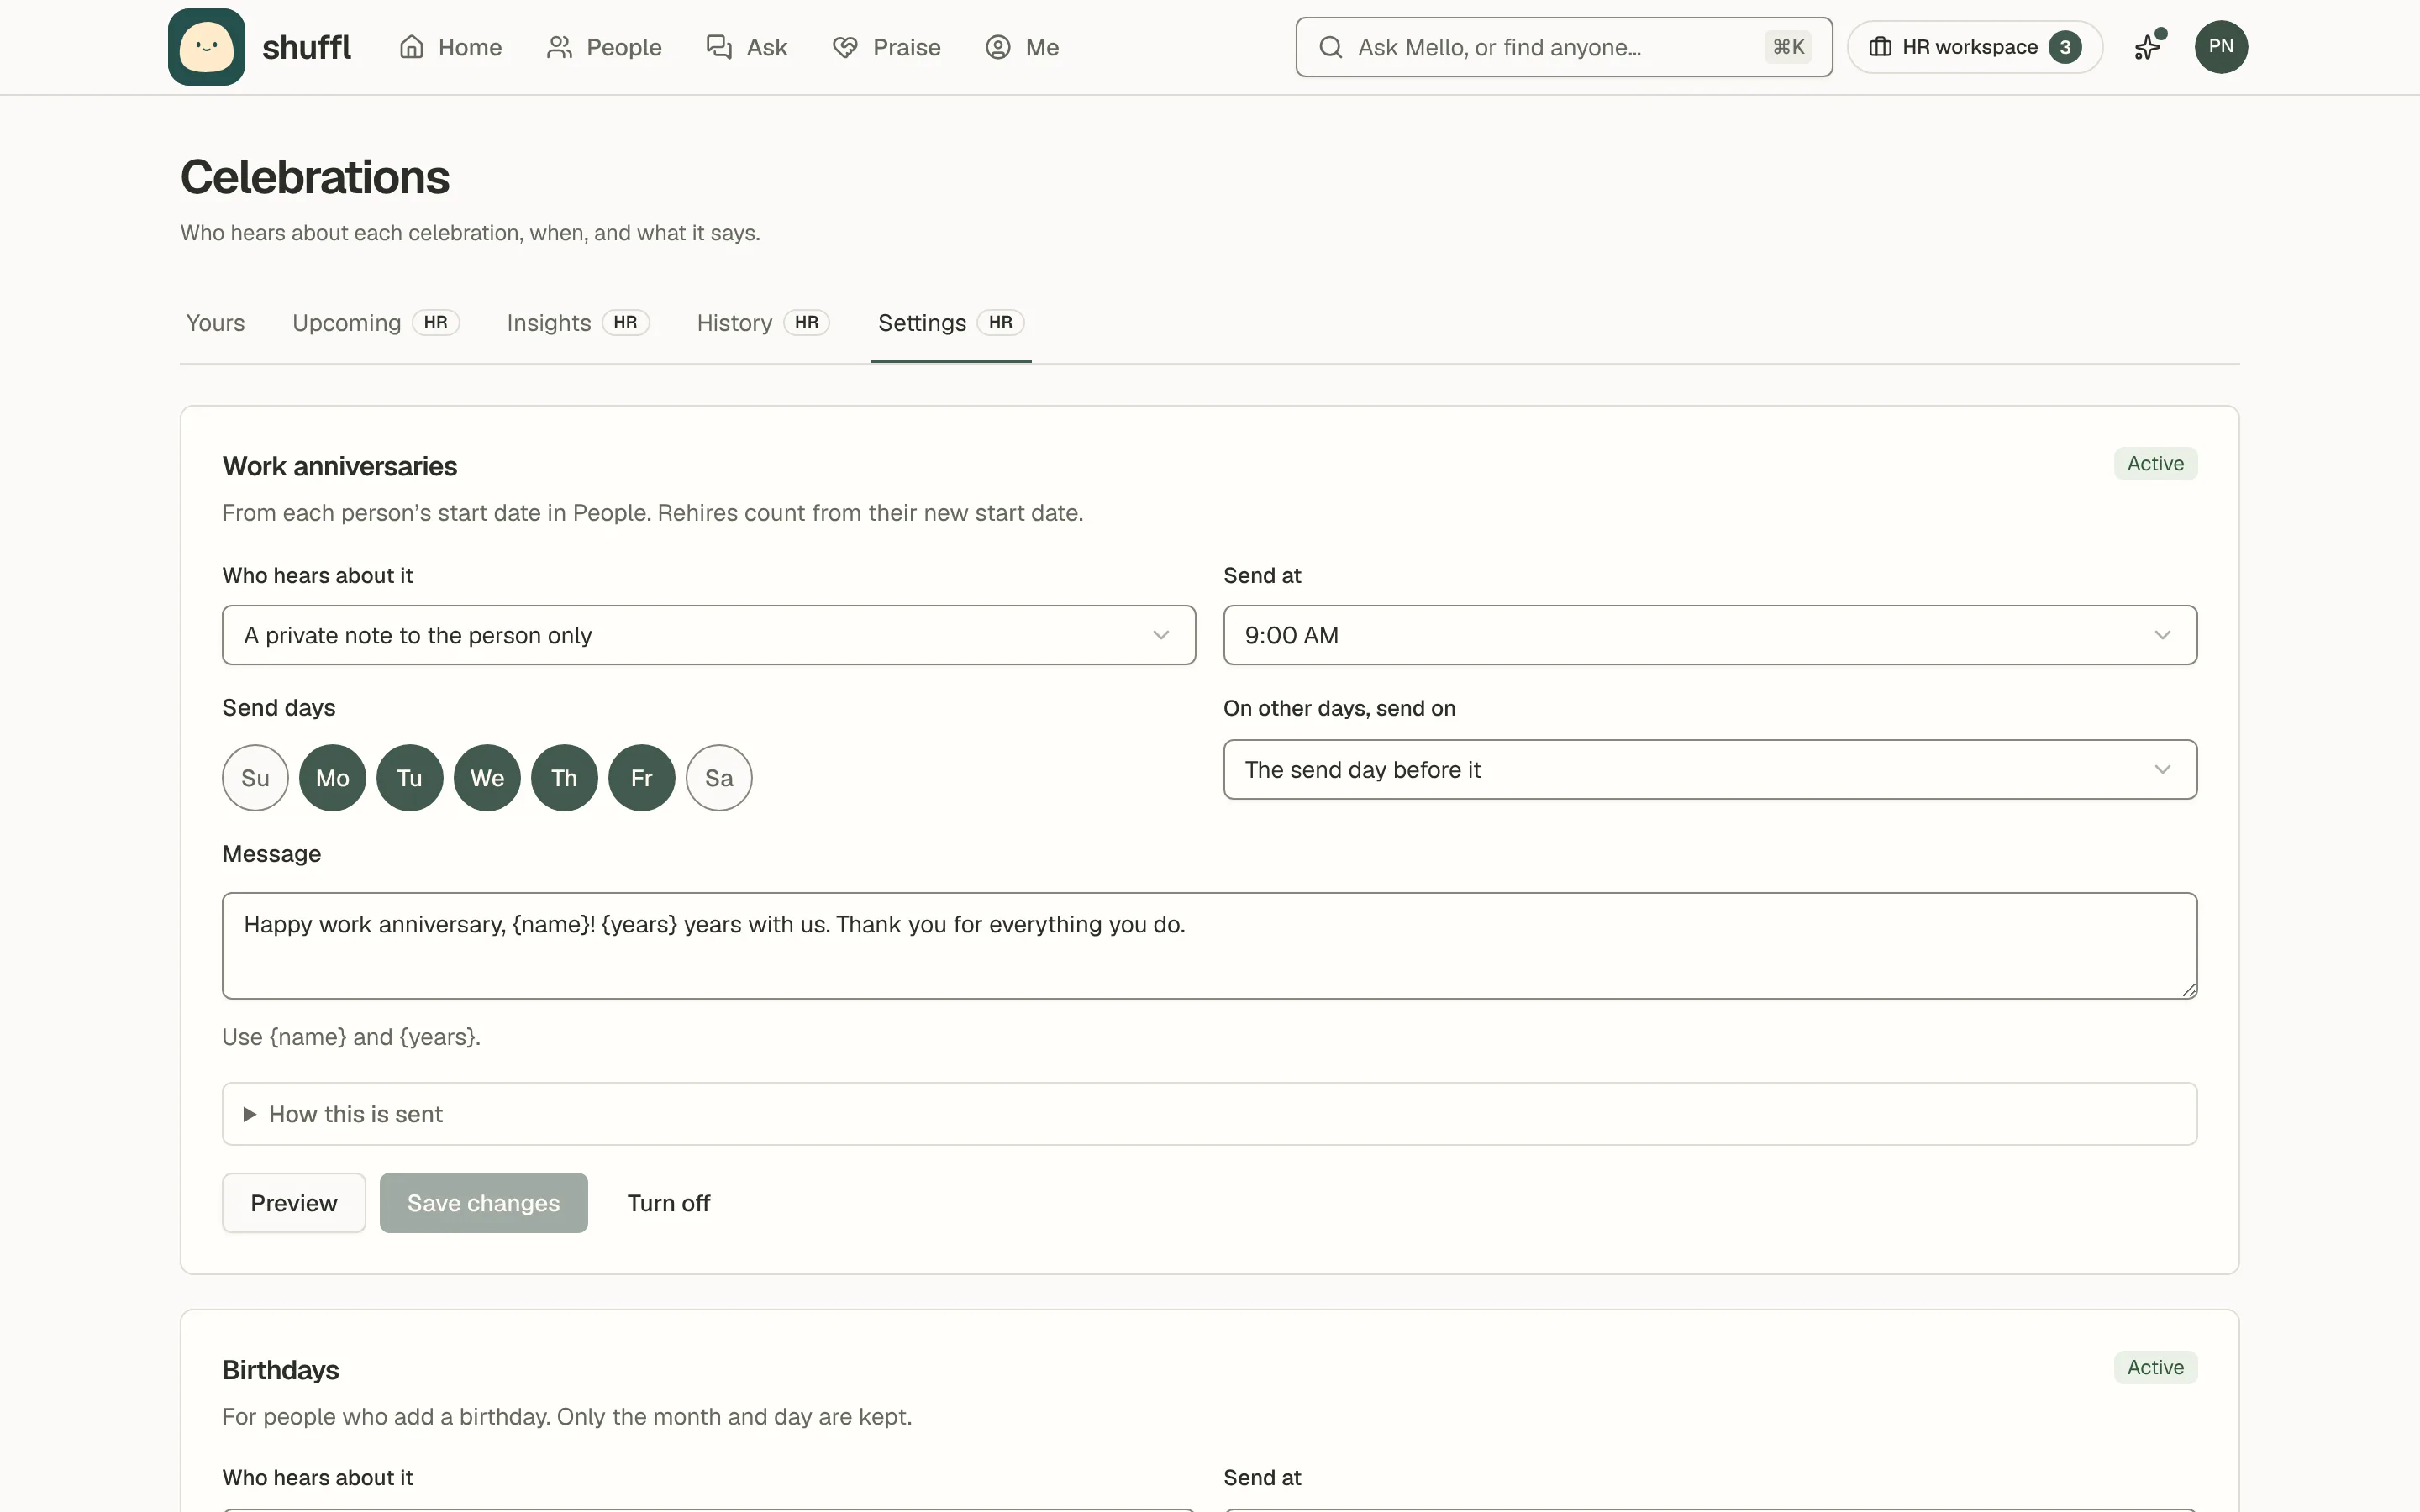This screenshot has height=1512, width=2420.
Task: Select the Settings tab
Action: tap(951, 323)
